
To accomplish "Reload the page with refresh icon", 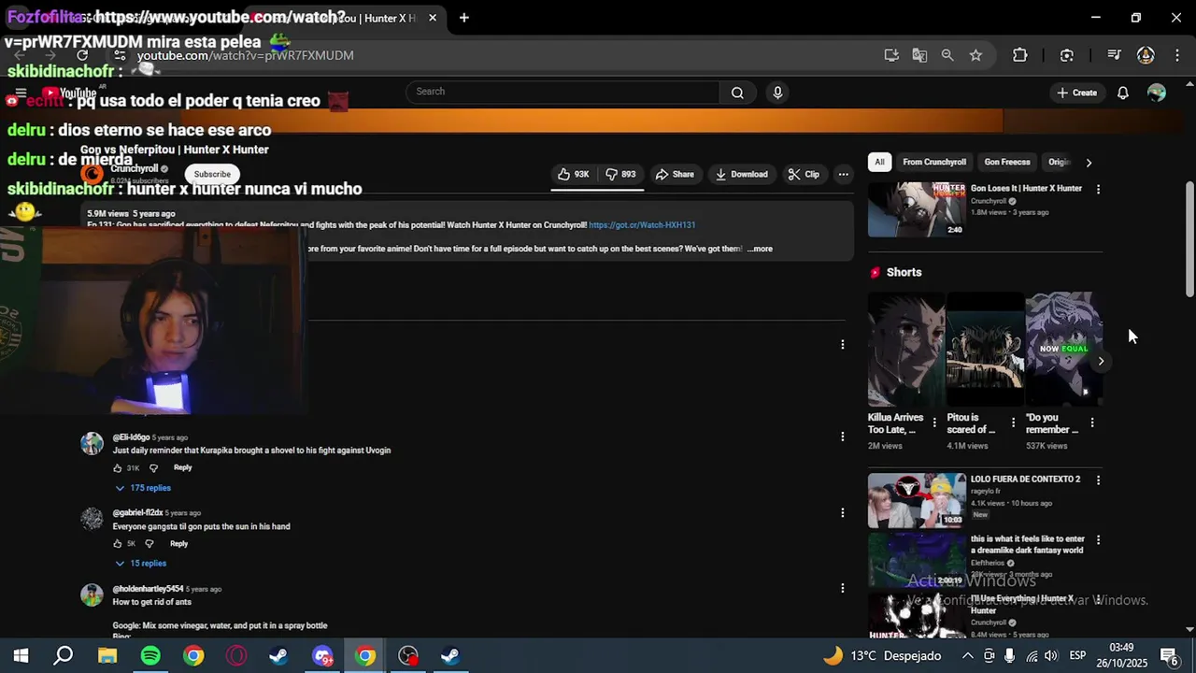I will pos(82,55).
